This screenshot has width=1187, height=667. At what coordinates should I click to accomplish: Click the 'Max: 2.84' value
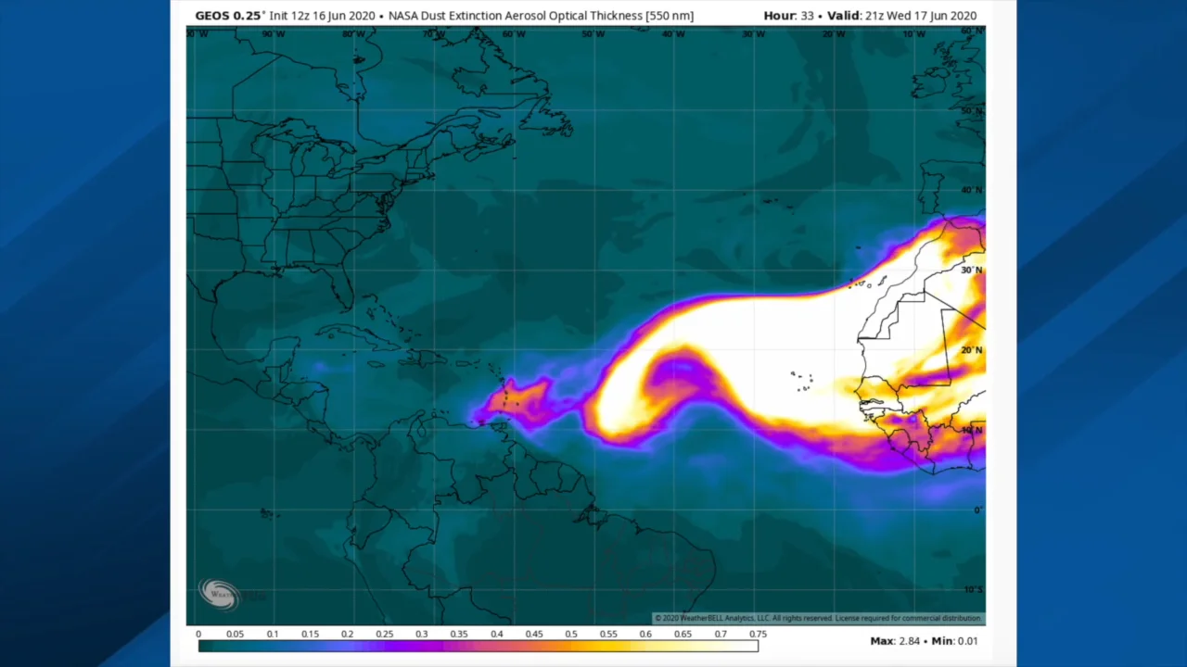(x=893, y=641)
